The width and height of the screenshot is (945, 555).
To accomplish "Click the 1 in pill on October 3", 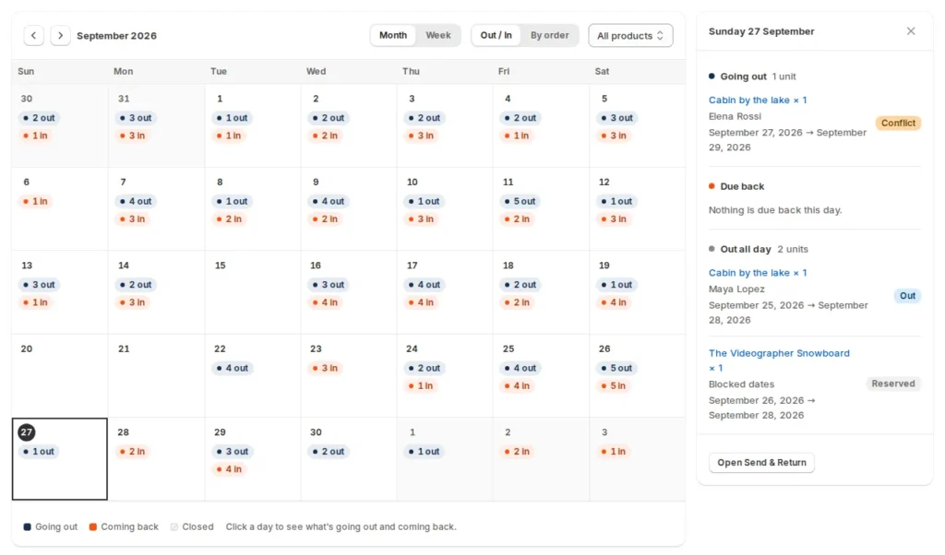I will coord(614,452).
